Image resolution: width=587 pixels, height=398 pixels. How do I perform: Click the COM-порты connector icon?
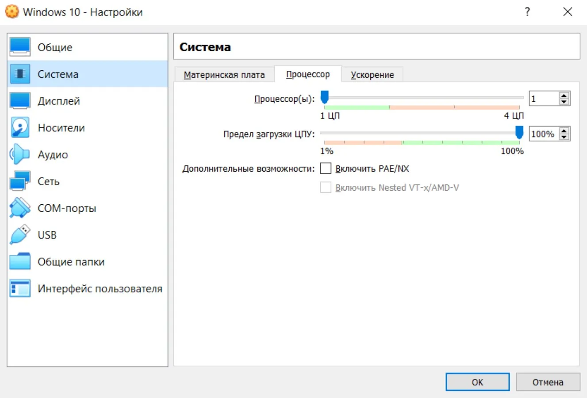pyautogui.click(x=20, y=208)
